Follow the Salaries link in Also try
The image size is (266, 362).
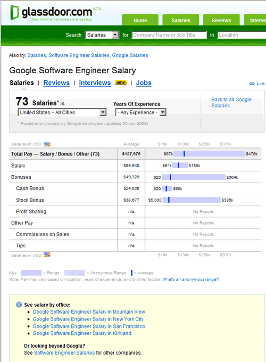37,55
